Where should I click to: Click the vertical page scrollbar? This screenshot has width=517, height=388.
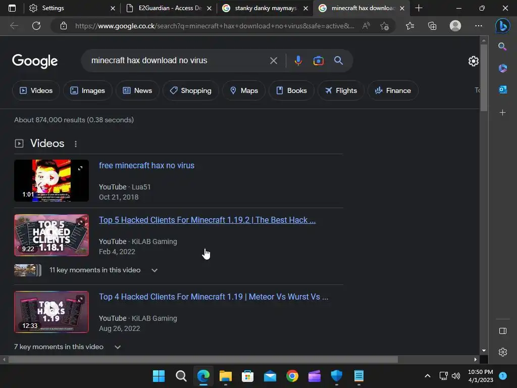pyautogui.click(x=484, y=77)
